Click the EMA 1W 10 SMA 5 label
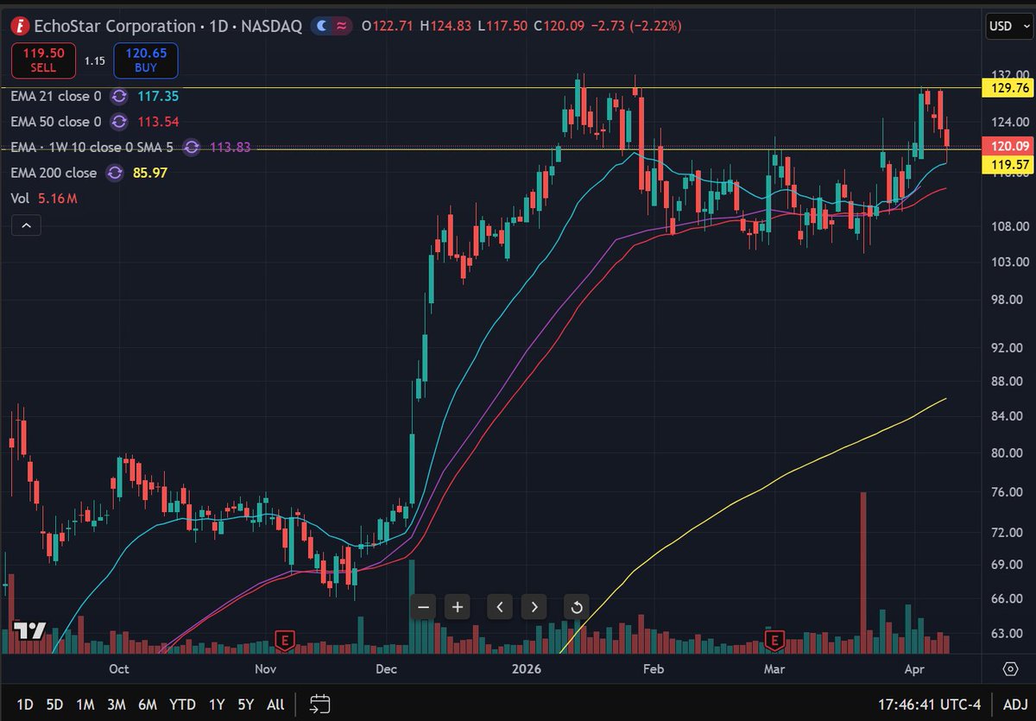This screenshot has height=721, width=1036. [92, 148]
